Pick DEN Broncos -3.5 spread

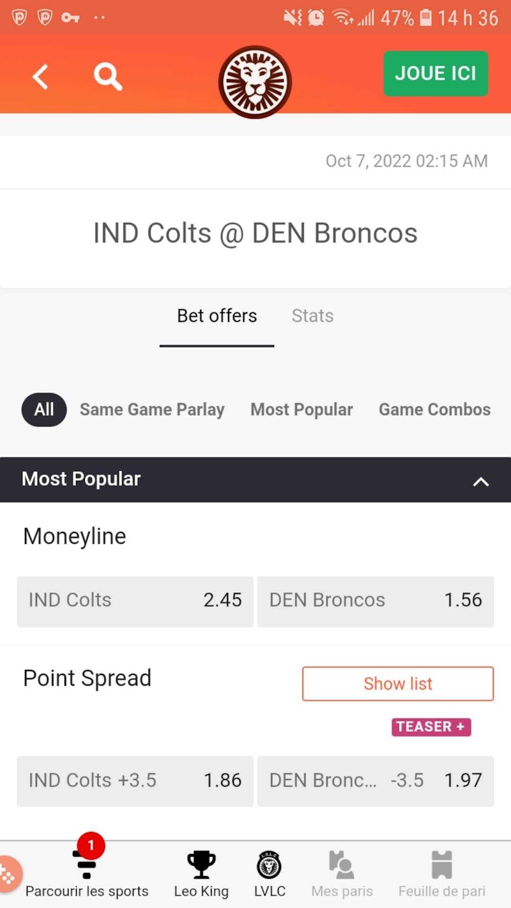click(x=376, y=780)
